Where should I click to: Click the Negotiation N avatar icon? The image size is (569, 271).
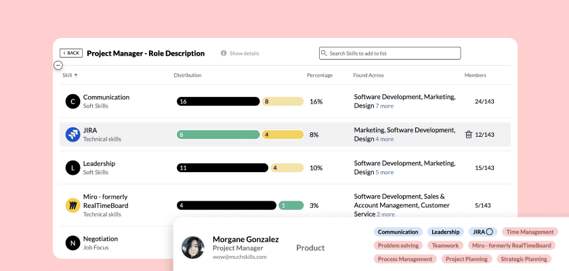click(x=72, y=243)
